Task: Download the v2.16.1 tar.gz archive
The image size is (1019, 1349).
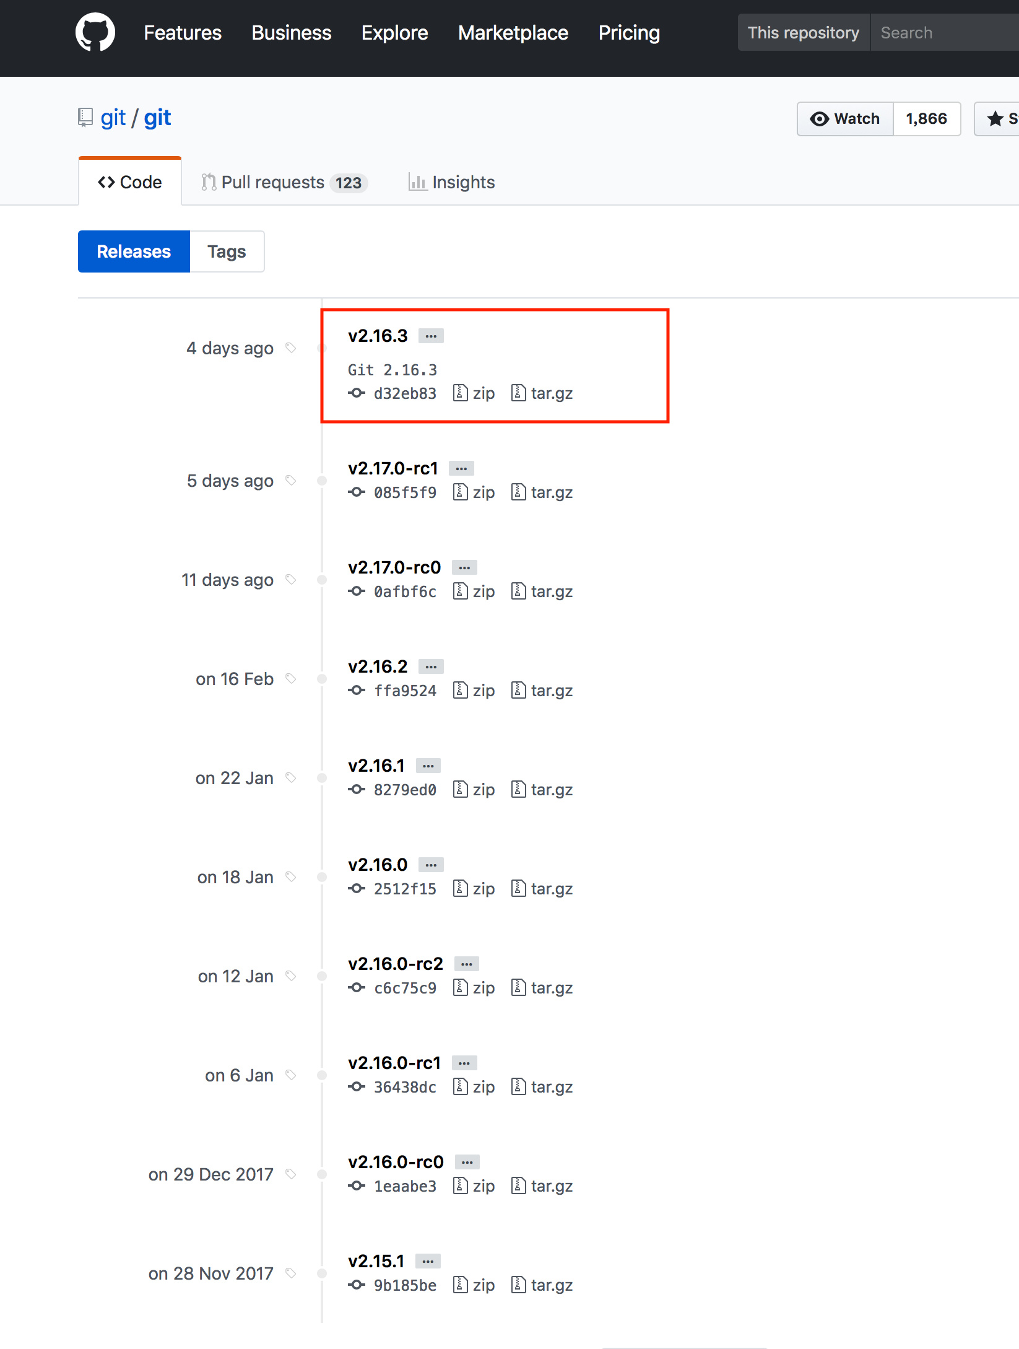Action: [x=542, y=790]
